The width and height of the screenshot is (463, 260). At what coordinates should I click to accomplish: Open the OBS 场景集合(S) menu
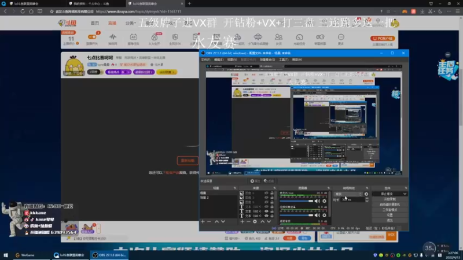point(267,60)
